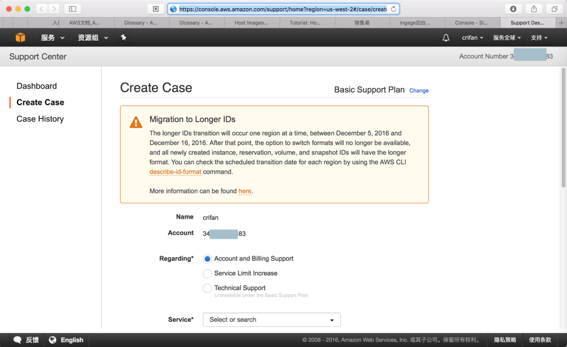Open Case History in the sidebar
The image size is (567, 347).
point(40,119)
